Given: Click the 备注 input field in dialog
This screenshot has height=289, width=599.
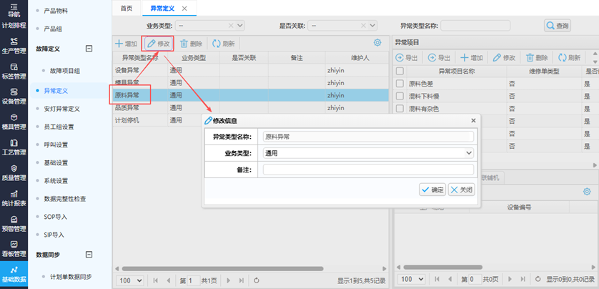Looking at the screenshot, I should coord(368,170).
